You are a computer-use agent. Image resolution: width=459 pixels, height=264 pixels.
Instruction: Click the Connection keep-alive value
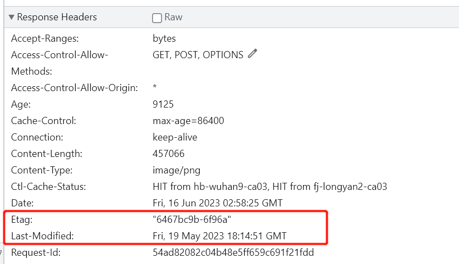175,137
